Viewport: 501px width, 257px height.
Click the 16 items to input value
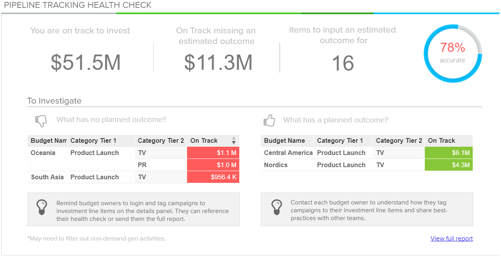tap(343, 63)
